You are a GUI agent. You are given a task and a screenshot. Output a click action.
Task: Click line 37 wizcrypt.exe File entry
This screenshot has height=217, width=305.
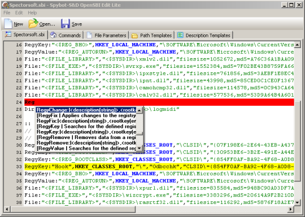pyautogui.click(x=159, y=196)
